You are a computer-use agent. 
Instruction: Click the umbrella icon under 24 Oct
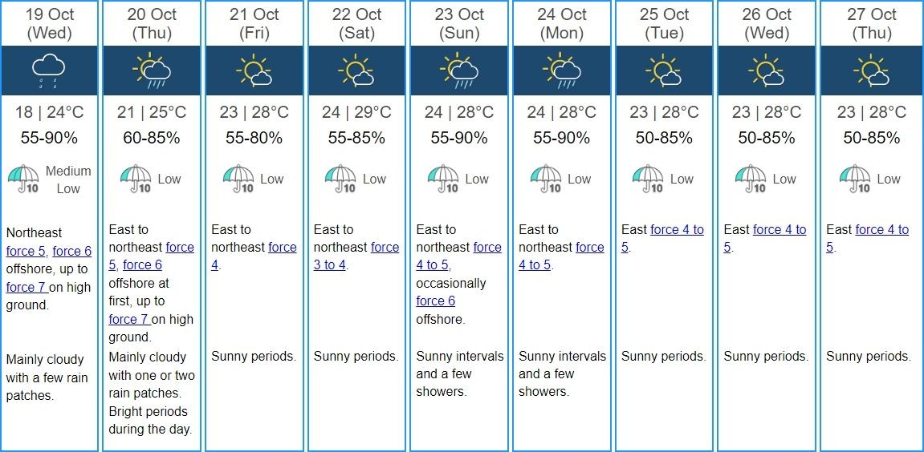pos(546,179)
